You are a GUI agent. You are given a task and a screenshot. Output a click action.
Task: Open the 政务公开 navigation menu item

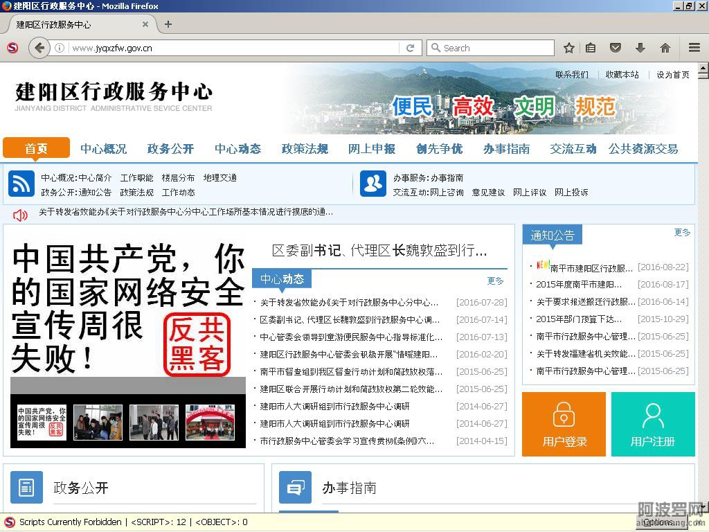170,148
